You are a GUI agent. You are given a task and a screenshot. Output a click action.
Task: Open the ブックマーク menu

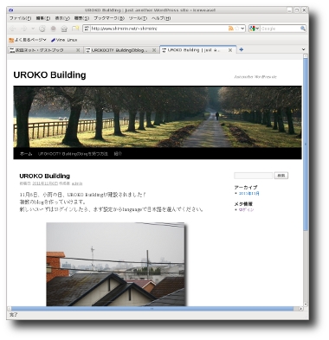[109, 18]
